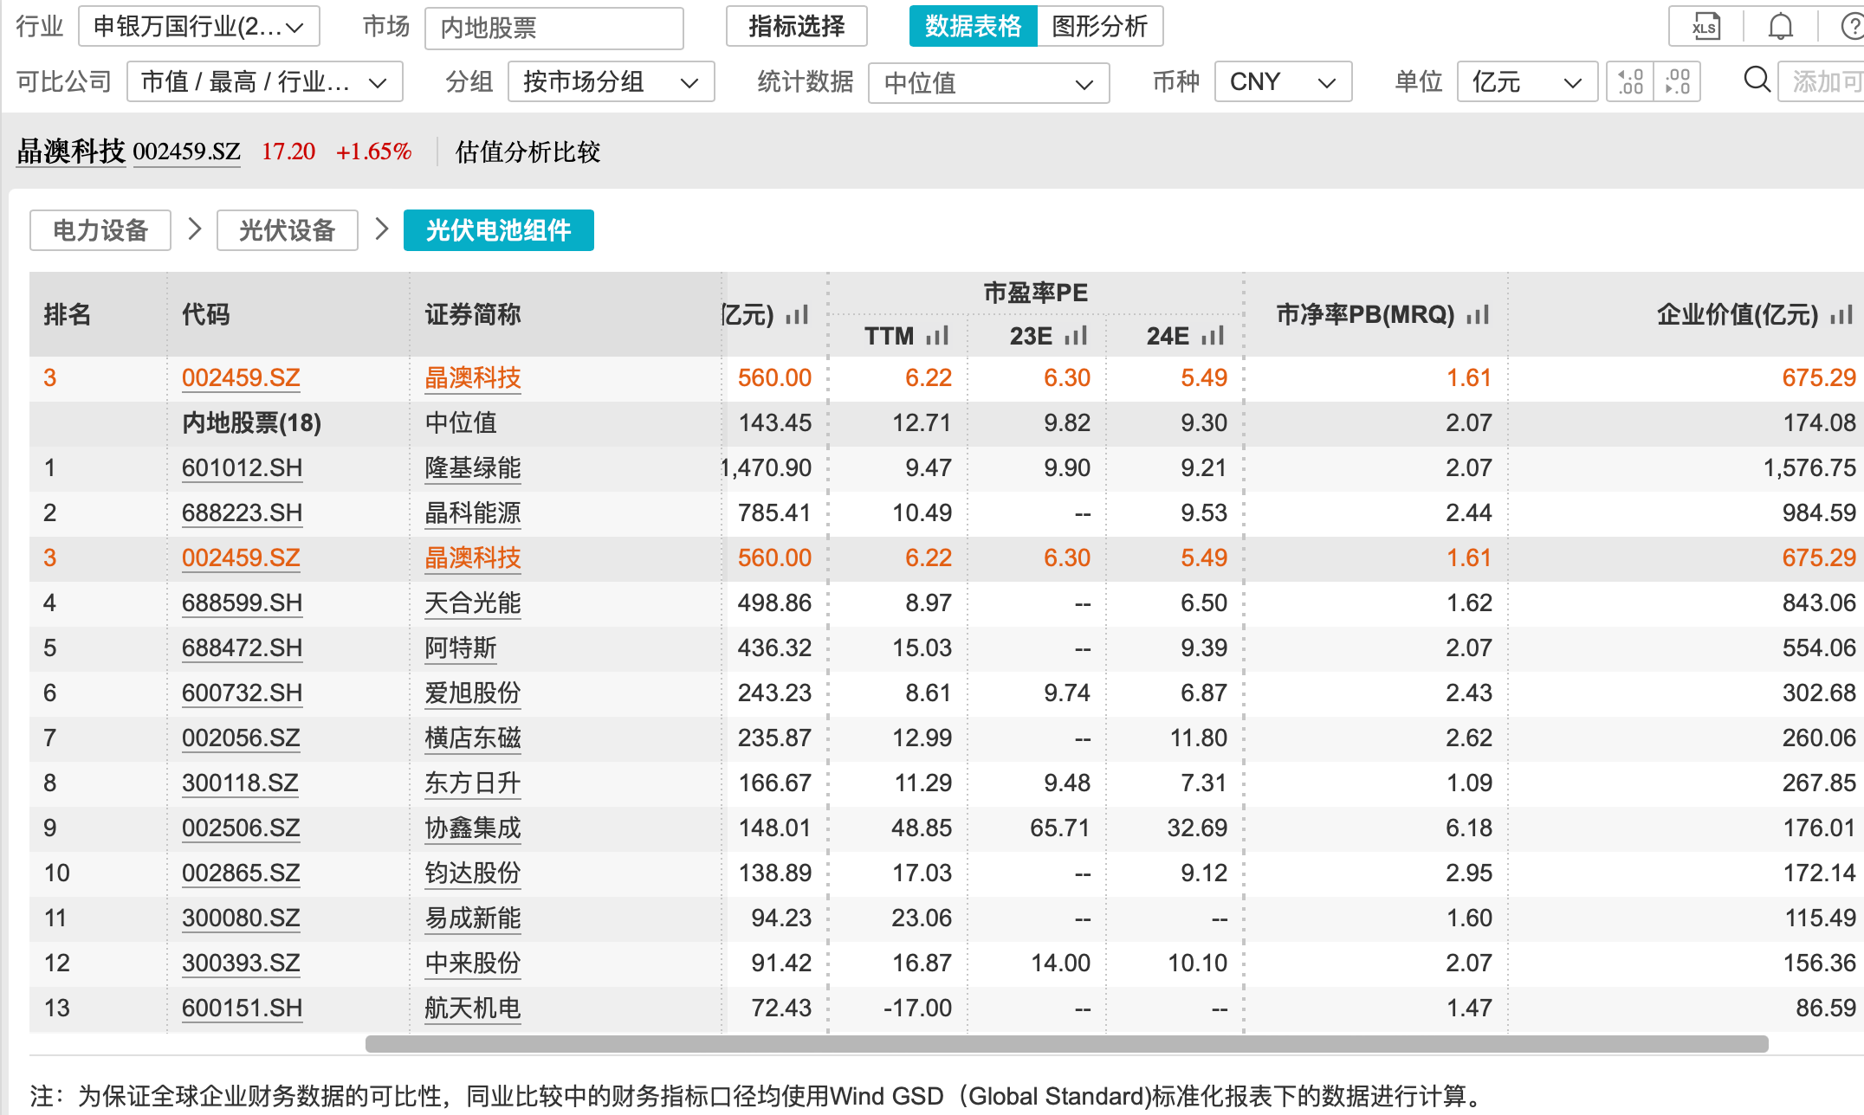Viewport: 1864px width, 1115px height.
Task: Select the 光伏电池组件 breadcrumb level
Action: pyautogui.click(x=499, y=230)
